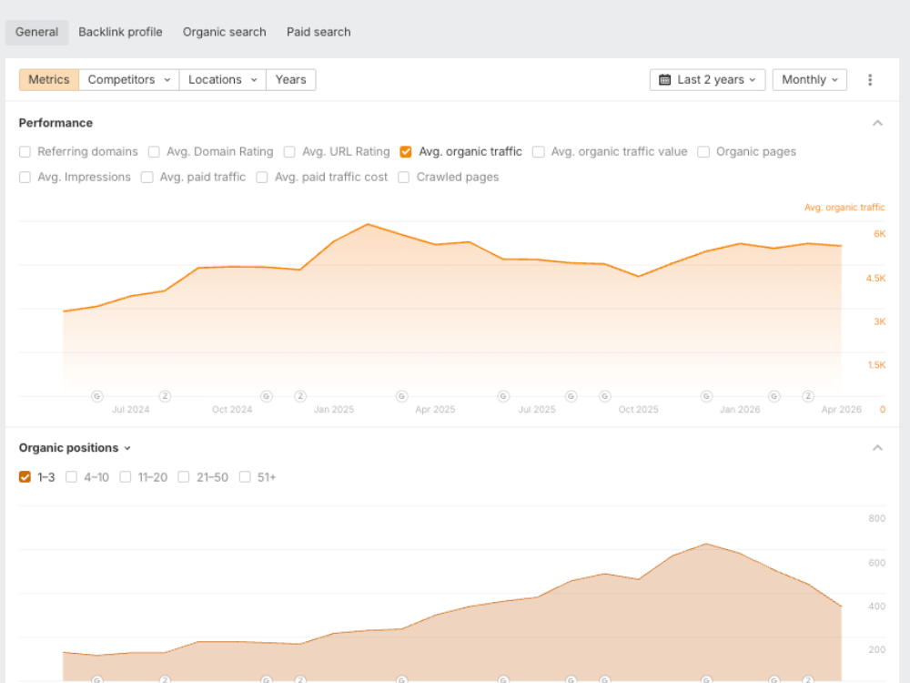Open the Competitors dropdown
This screenshot has height=683, width=910.
click(x=128, y=79)
